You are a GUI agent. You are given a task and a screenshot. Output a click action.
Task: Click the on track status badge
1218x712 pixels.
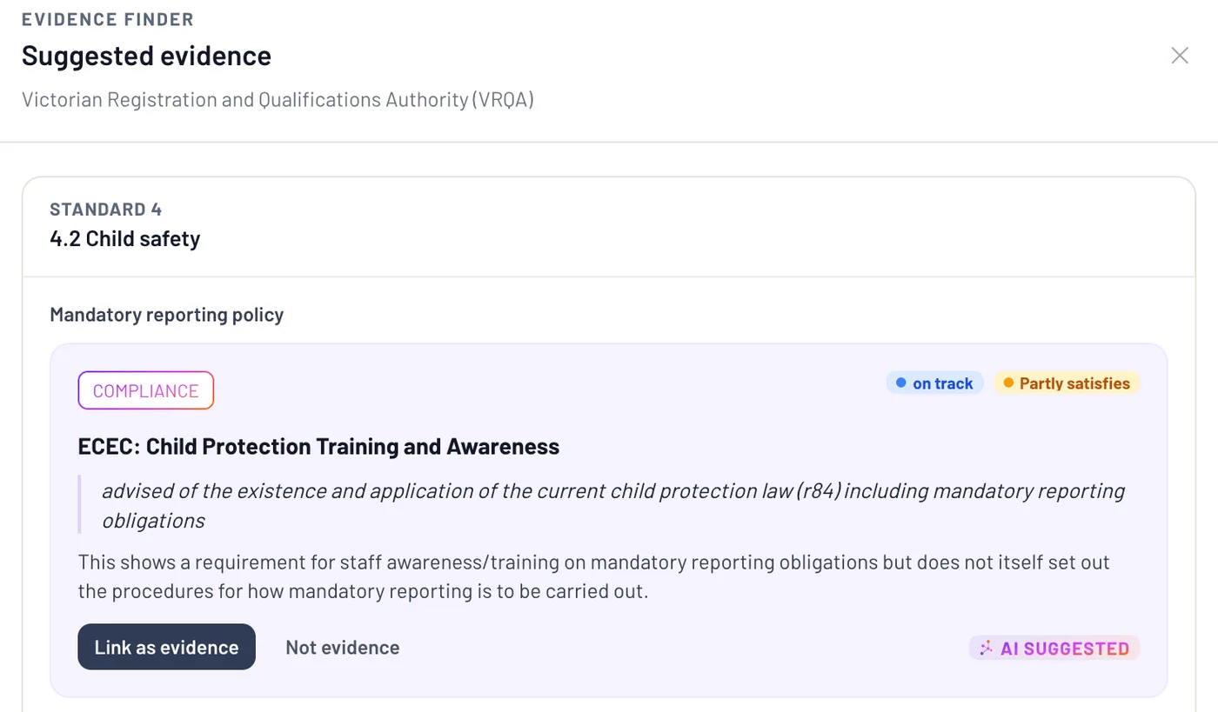click(x=934, y=383)
